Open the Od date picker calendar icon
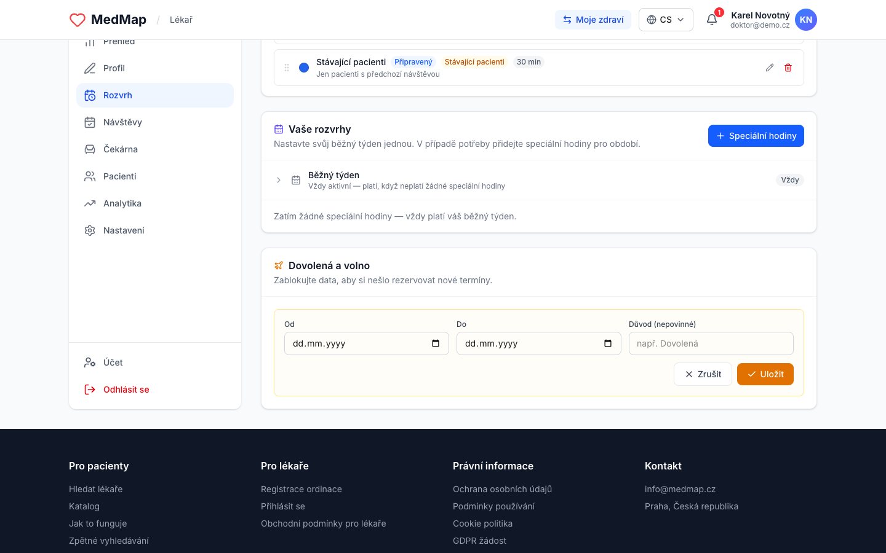This screenshot has width=886, height=553. (436, 343)
